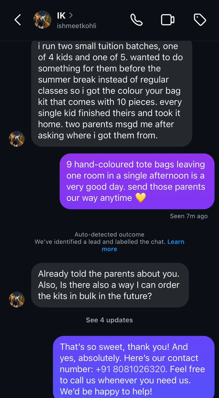Image resolution: width=219 pixels, height=398 pixels.
Task: Open ishmeetkohli profile photo in header
Action: pos(42,20)
